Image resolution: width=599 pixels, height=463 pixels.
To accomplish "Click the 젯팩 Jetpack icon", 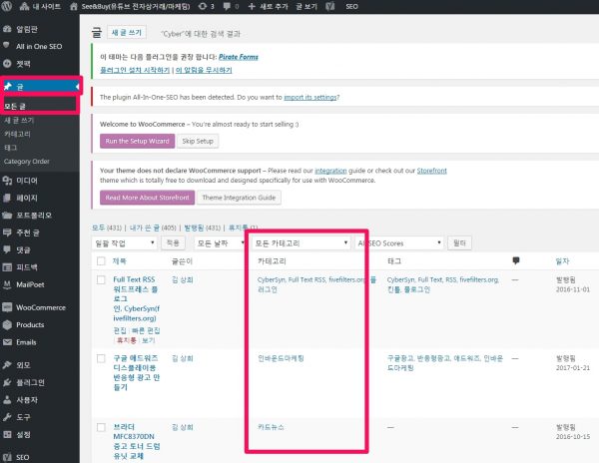I will (x=7, y=63).
